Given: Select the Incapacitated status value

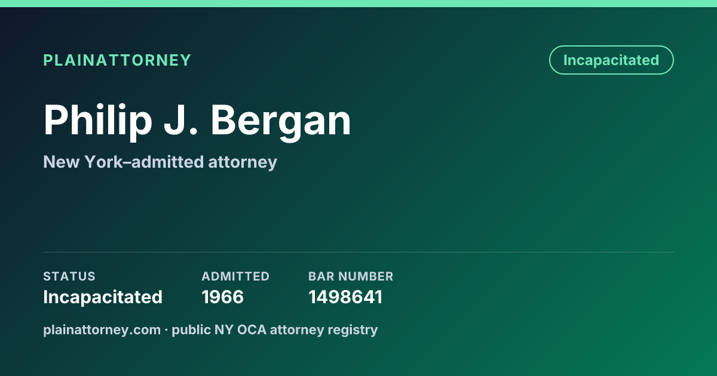Looking at the screenshot, I should click(103, 297).
